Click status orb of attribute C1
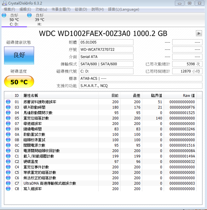This screenshot has width=207, height=210. [8, 156]
